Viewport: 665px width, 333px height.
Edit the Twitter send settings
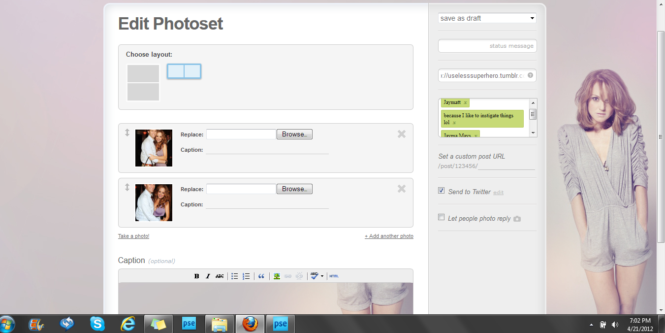point(499,193)
